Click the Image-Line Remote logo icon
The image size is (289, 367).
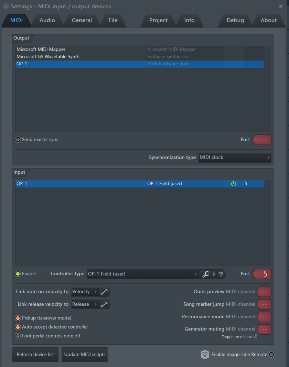tap(205, 354)
